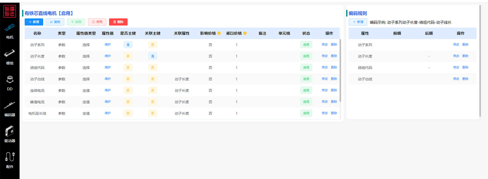Image resolution: width=488 pixels, height=179 pixels.
Task: Click 新增 in the 编码规则 panel
Action: (358, 22)
